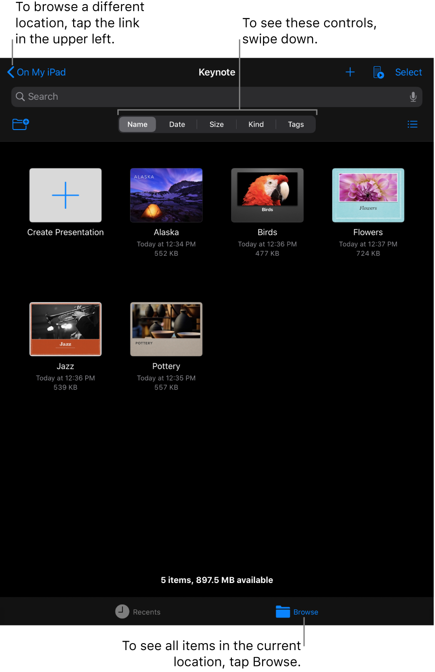Image resolution: width=435 pixels, height=672 pixels.
Task: Switch to the Browse tab
Action: click(x=297, y=611)
